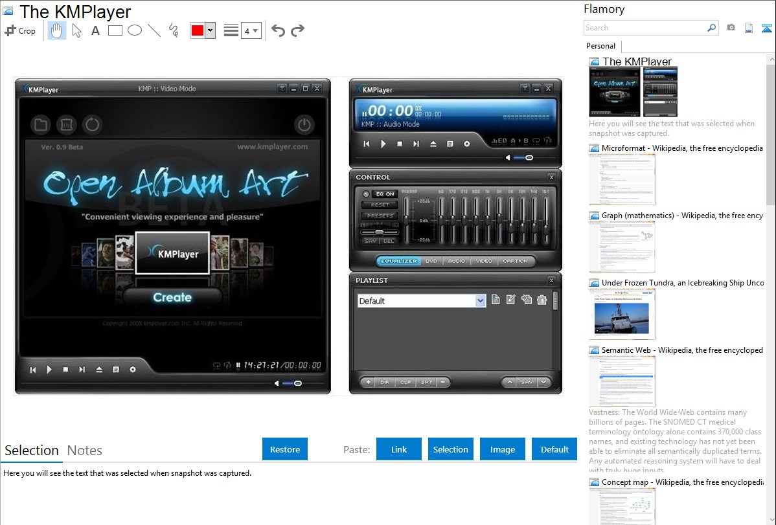Click the new playlist page icon

(496, 300)
